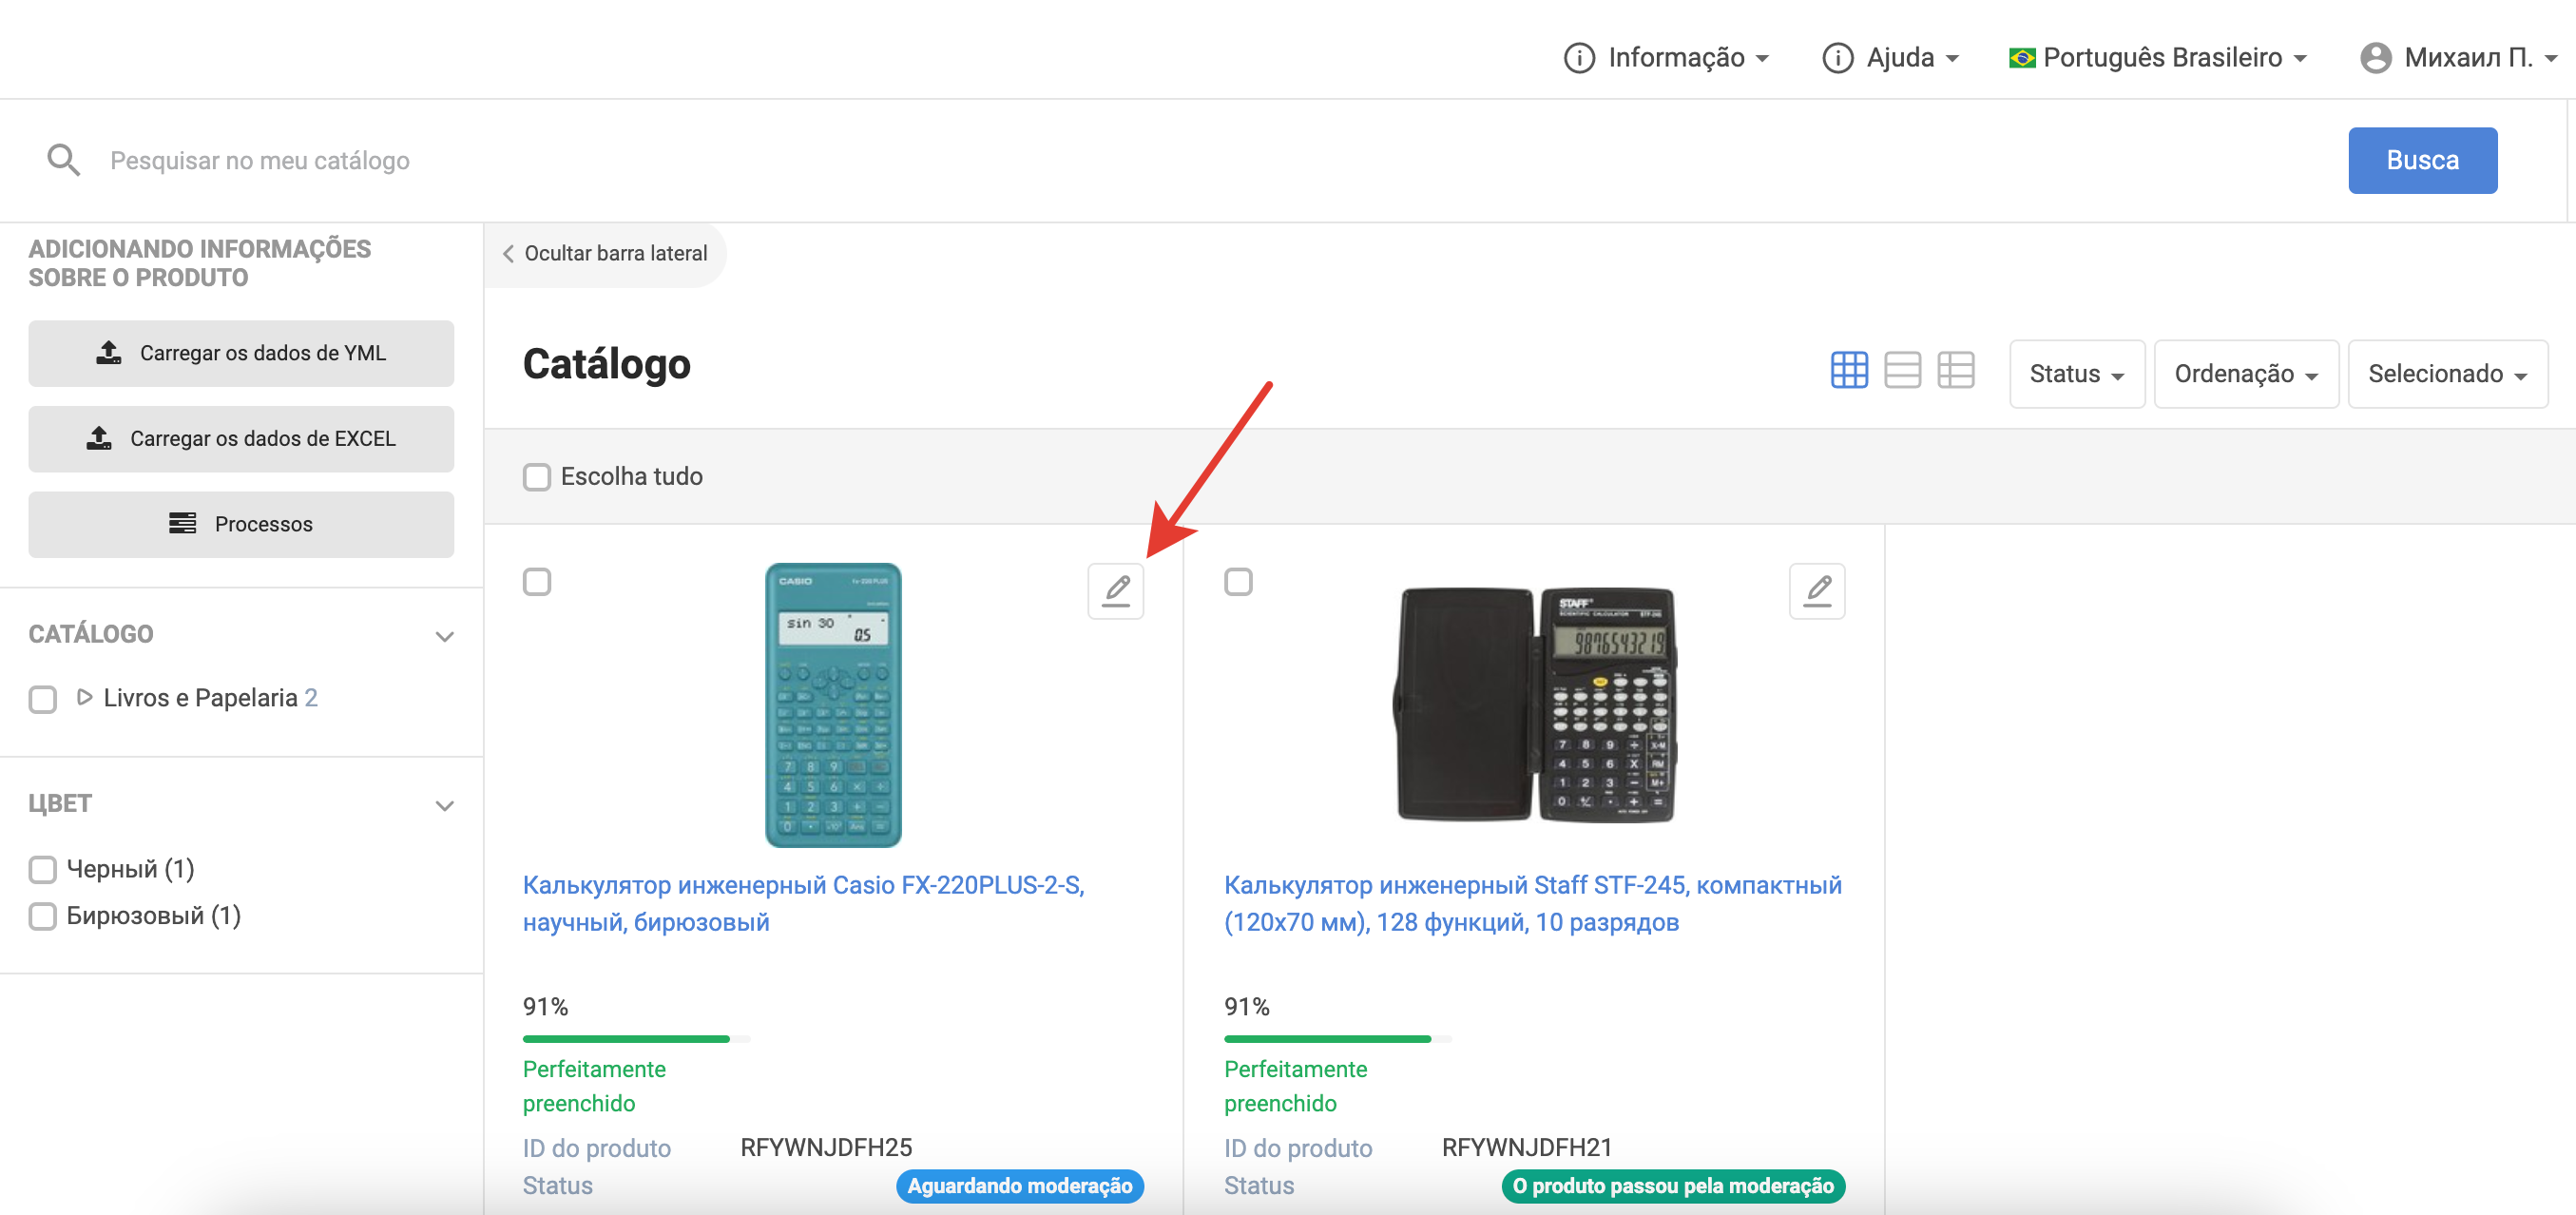Image resolution: width=2576 pixels, height=1215 pixels.
Task: Enable 'Бирюзовый (1)' color filter checkbox
Action: [x=43, y=916]
